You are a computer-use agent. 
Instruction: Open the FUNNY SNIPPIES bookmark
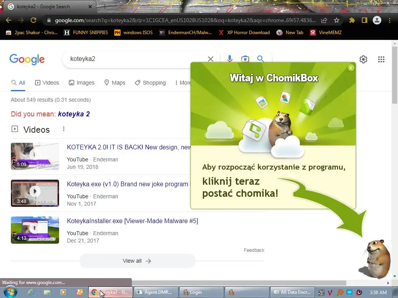tap(86, 33)
